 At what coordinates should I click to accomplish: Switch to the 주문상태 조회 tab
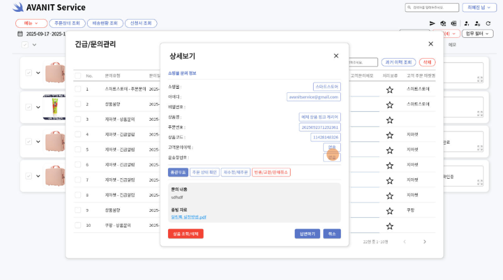click(66, 23)
